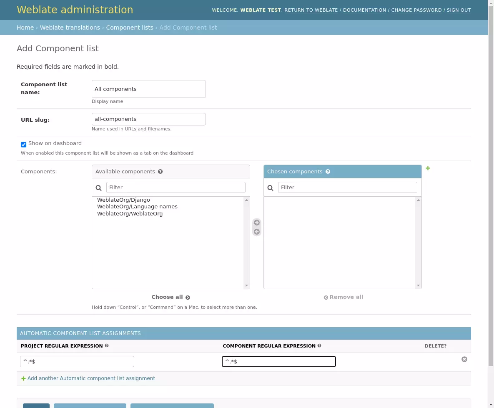
Task: Click Sign out
Action: (x=459, y=10)
